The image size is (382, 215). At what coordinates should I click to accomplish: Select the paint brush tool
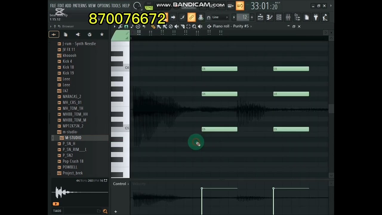pos(159,27)
